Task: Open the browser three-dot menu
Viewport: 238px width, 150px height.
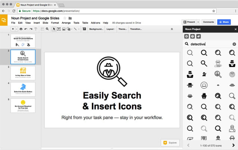Action: (x=235, y=11)
